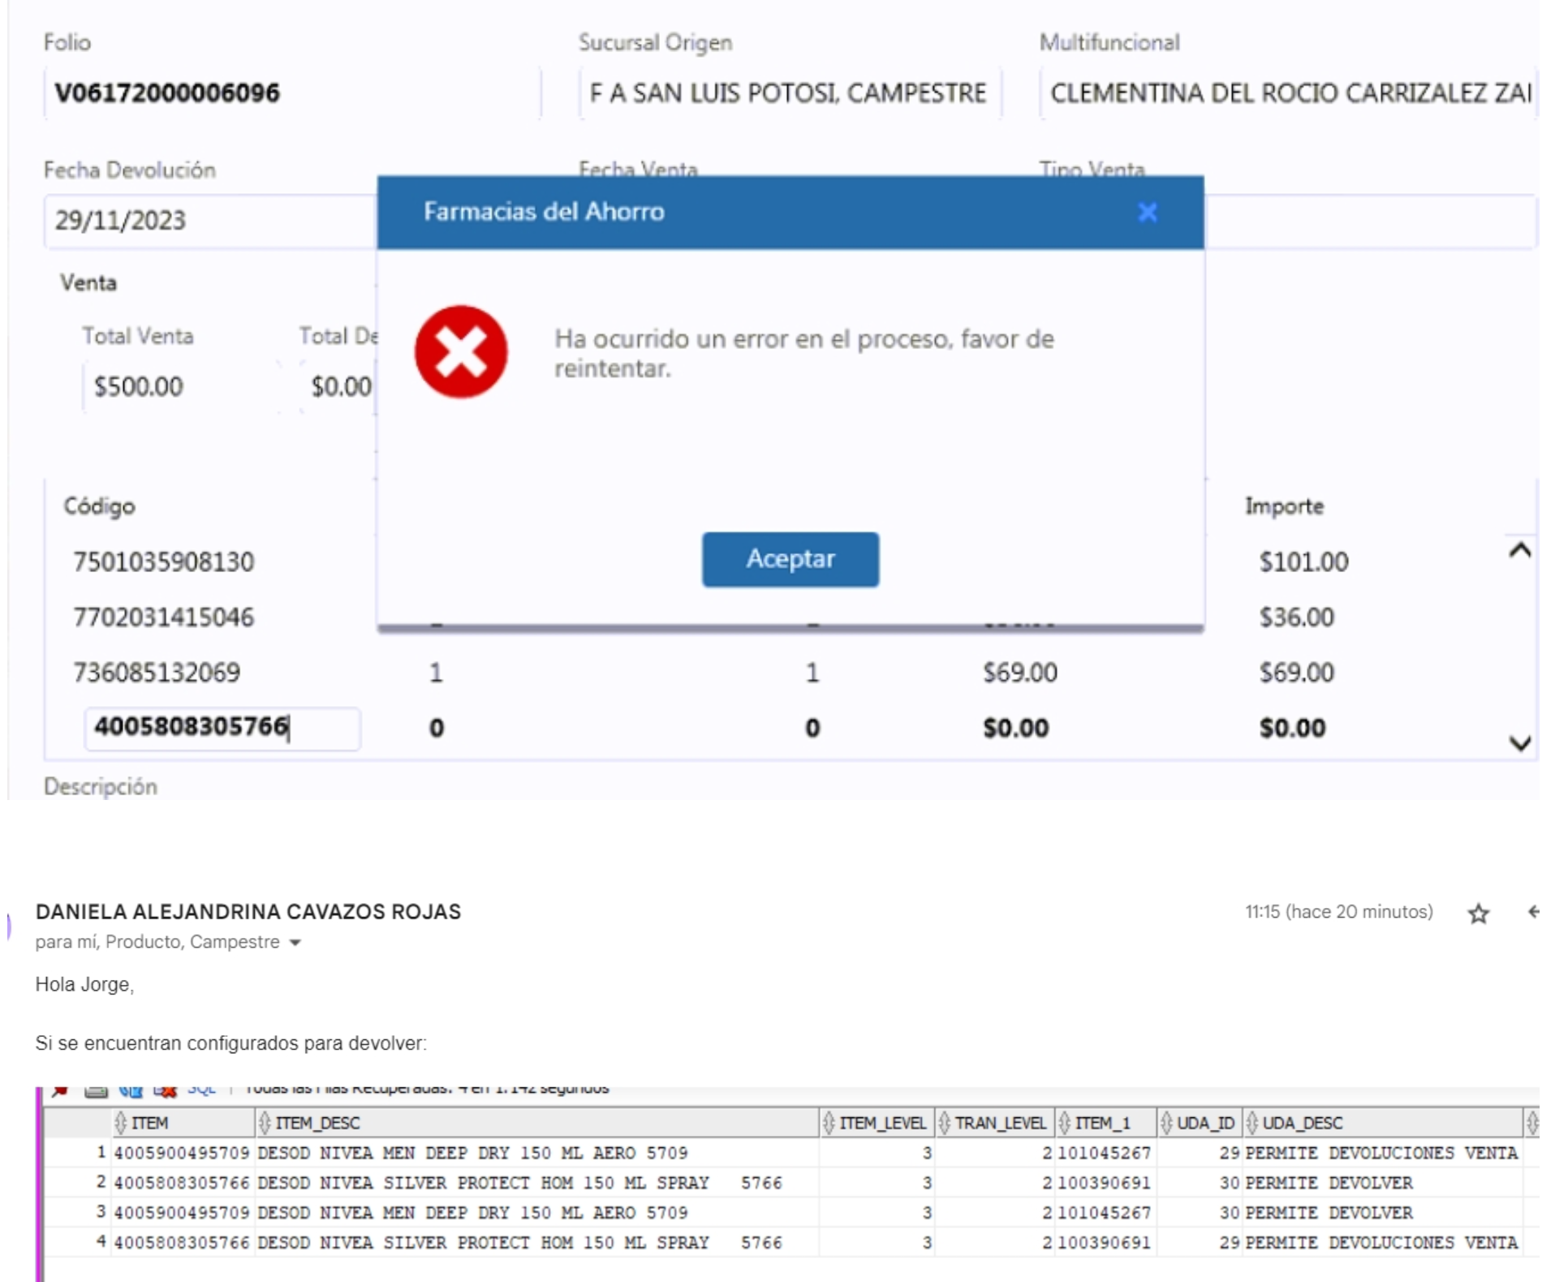Click the delete row icon in SQL toolbar
This screenshot has height=1282, width=1555.
(x=165, y=1091)
